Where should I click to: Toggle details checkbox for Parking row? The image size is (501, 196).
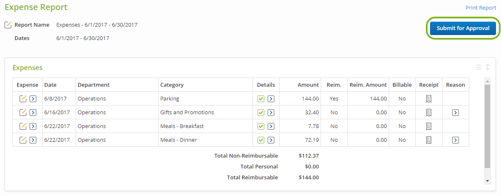click(261, 99)
